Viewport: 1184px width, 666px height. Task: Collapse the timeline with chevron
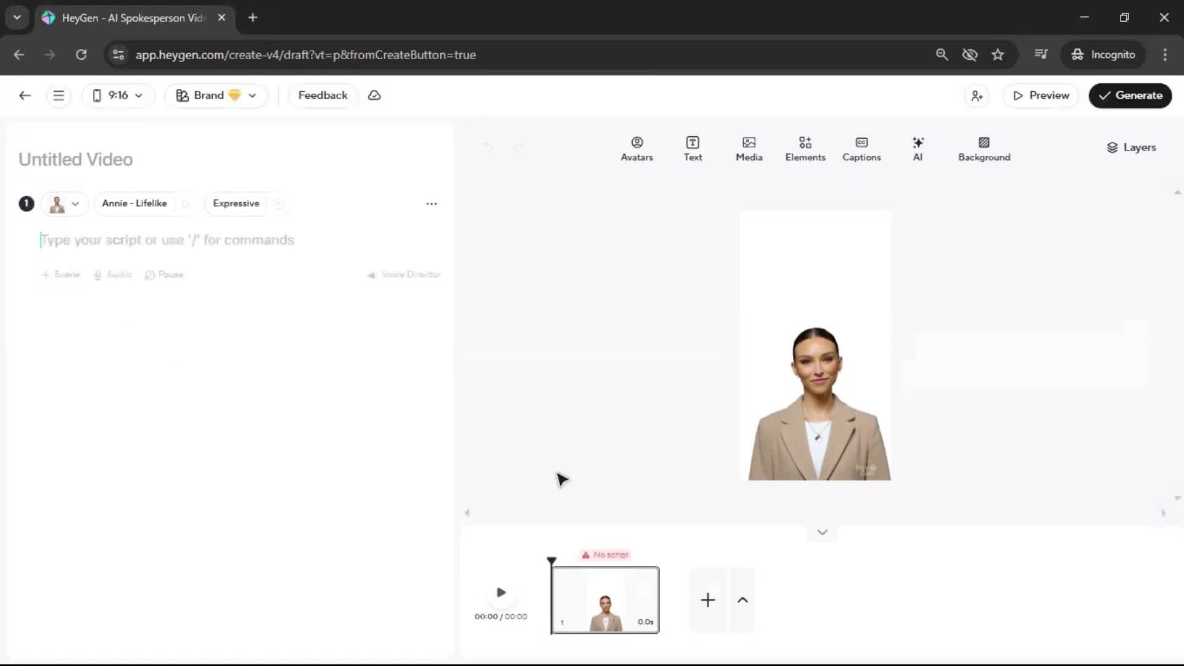pos(821,532)
